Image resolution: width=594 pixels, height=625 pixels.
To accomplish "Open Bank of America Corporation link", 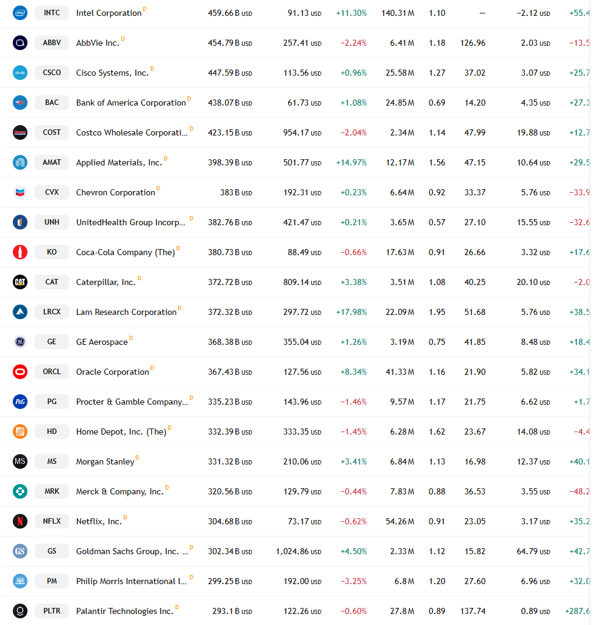I will (131, 103).
